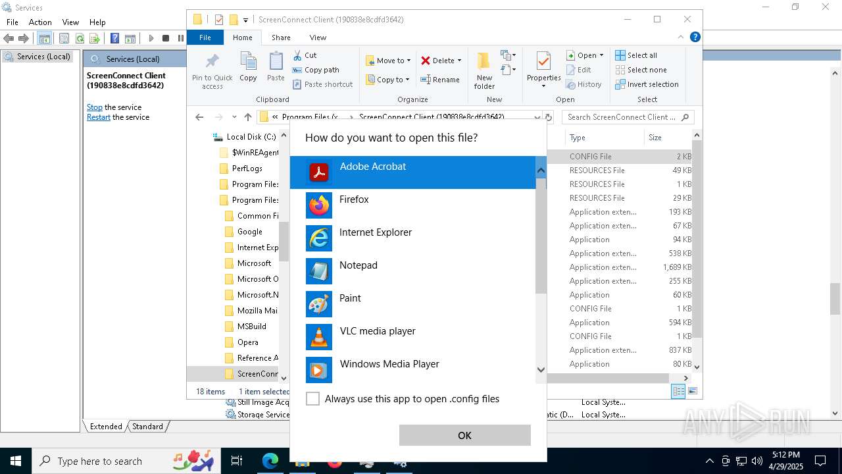Choose Notepad to open the config file
The width and height of the screenshot is (842, 474).
coord(413,271)
